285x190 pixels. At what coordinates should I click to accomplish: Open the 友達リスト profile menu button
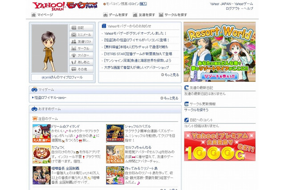[81, 41]
